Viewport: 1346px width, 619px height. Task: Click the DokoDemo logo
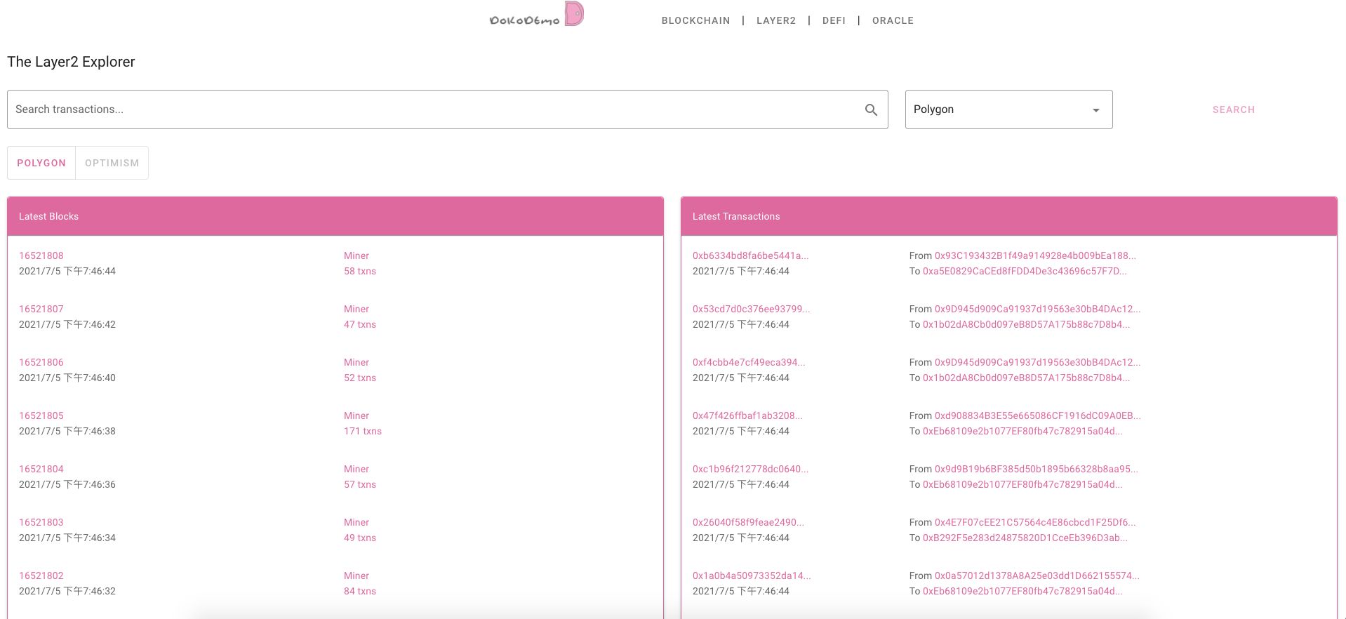click(537, 14)
